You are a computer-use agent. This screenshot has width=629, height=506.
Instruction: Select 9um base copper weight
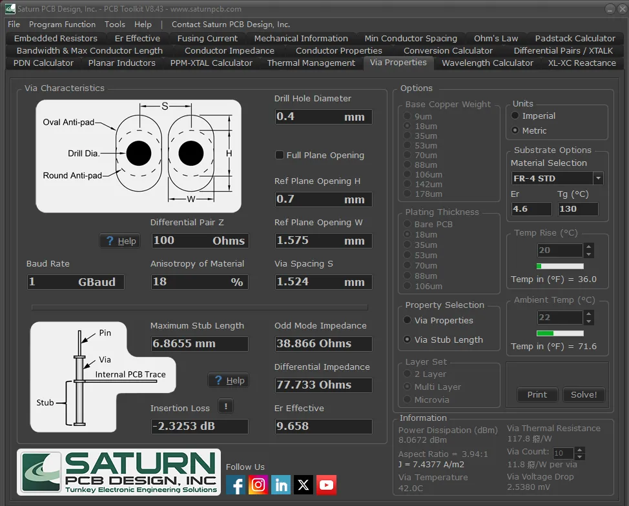click(x=407, y=116)
